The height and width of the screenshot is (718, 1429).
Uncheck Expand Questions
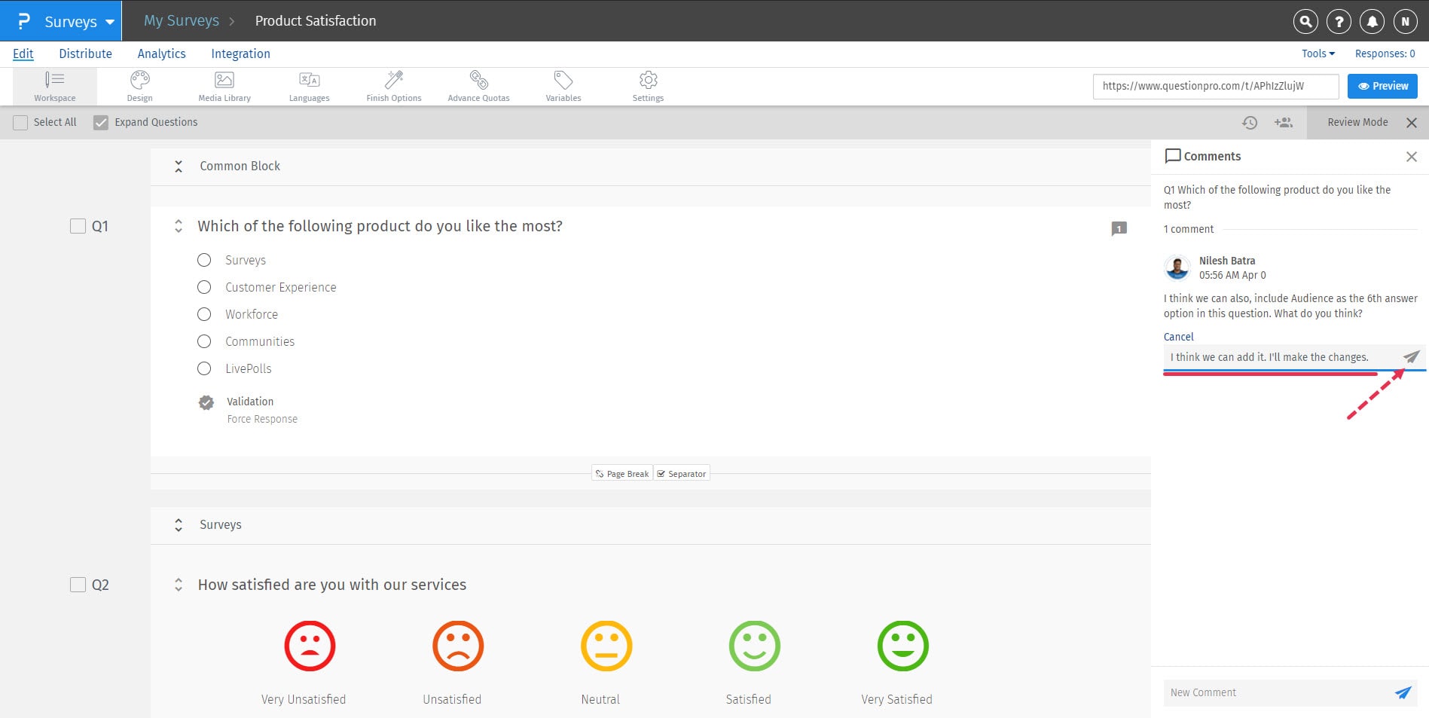tap(101, 121)
